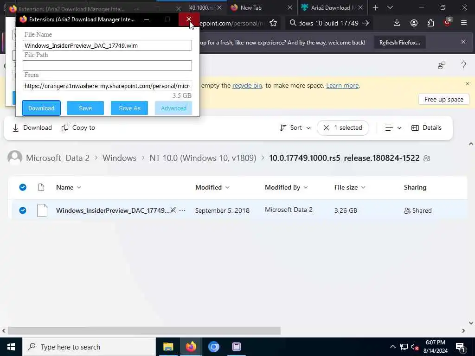This screenshot has height=356, width=475.
Task: Click the search magnifier icon in search bar
Action: click(293, 23)
